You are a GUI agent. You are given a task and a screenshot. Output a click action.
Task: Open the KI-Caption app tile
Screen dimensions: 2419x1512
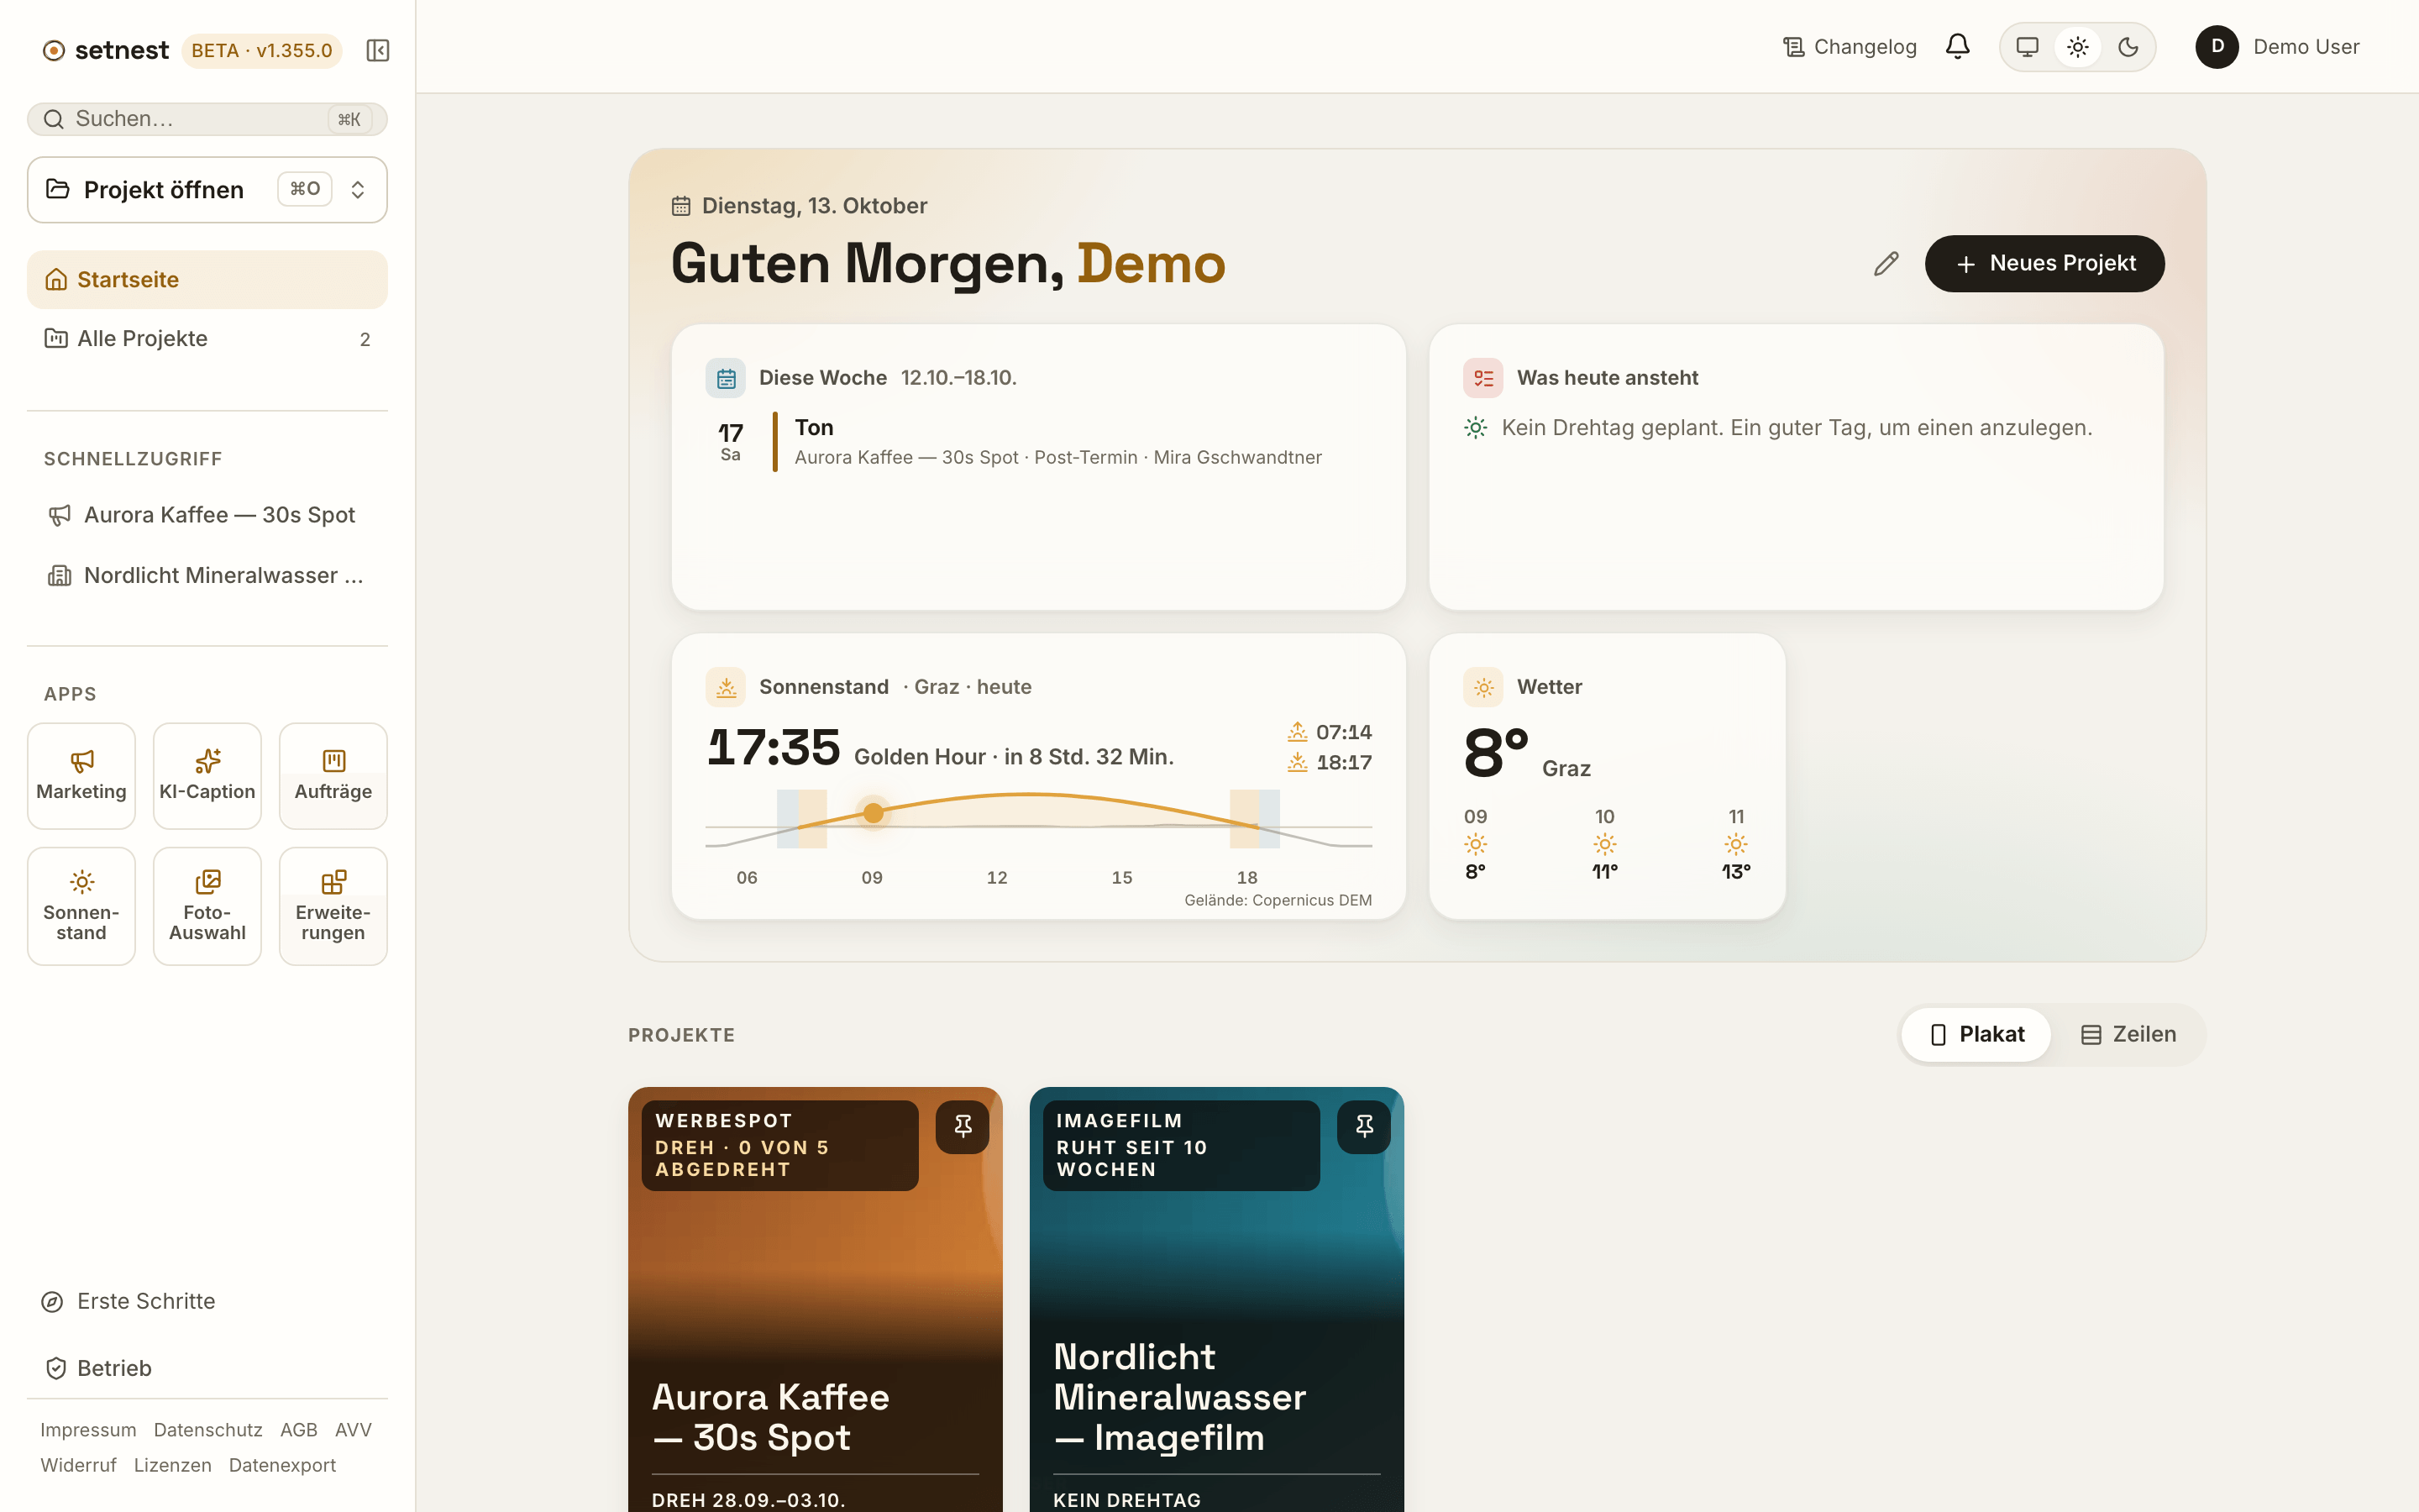click(x=207, y=776)
